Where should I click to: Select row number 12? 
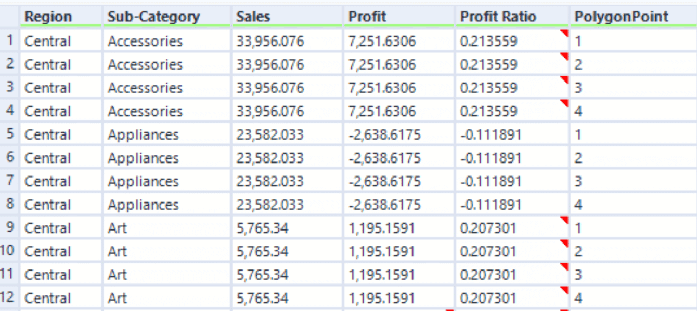pyautogui.click(x=10, y=298)
